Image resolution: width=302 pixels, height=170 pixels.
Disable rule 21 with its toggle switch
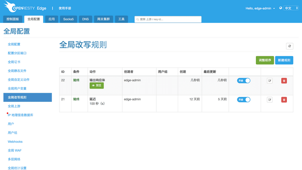coord(244,100)
